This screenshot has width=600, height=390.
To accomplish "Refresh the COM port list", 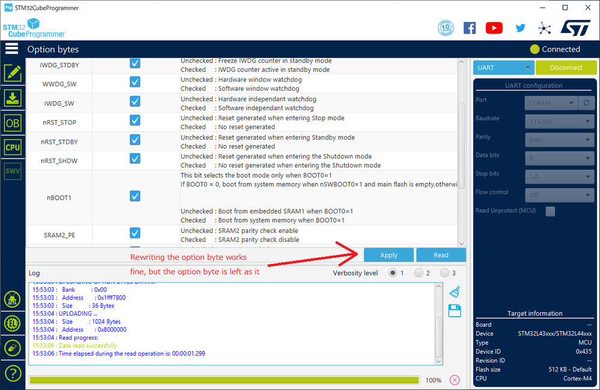I will tap(586, 103).
